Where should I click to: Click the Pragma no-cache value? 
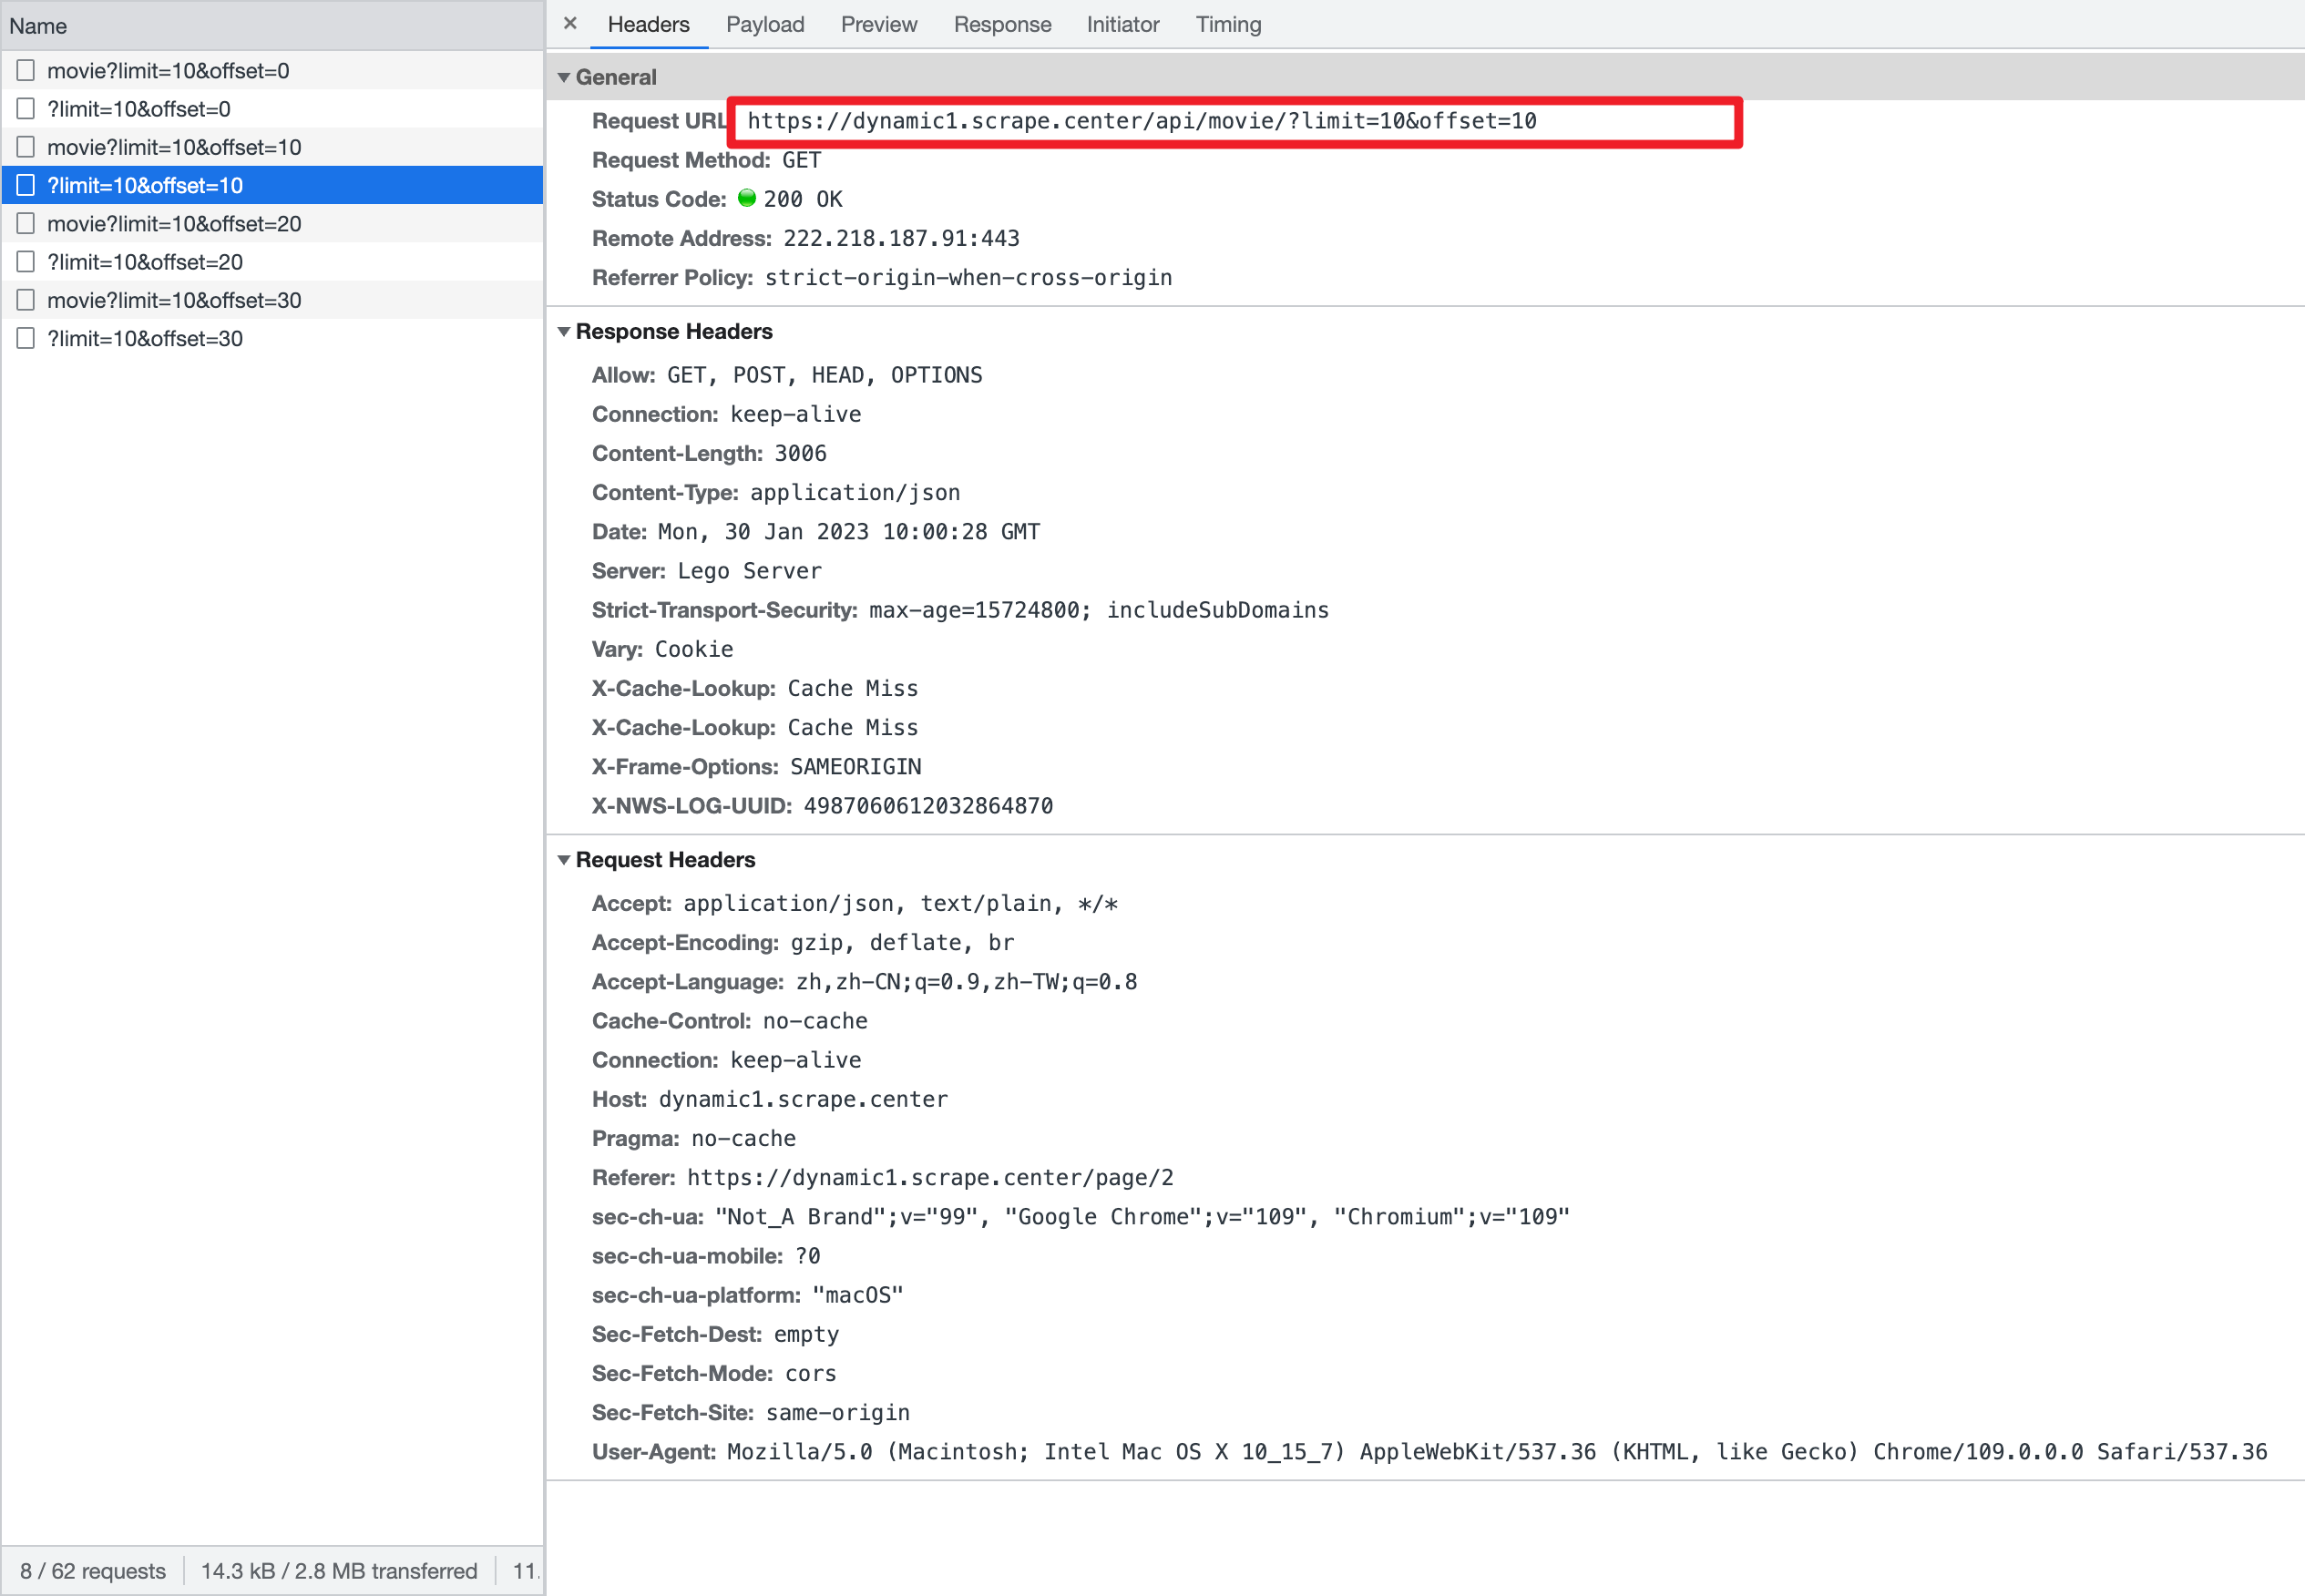point(743,1138)
